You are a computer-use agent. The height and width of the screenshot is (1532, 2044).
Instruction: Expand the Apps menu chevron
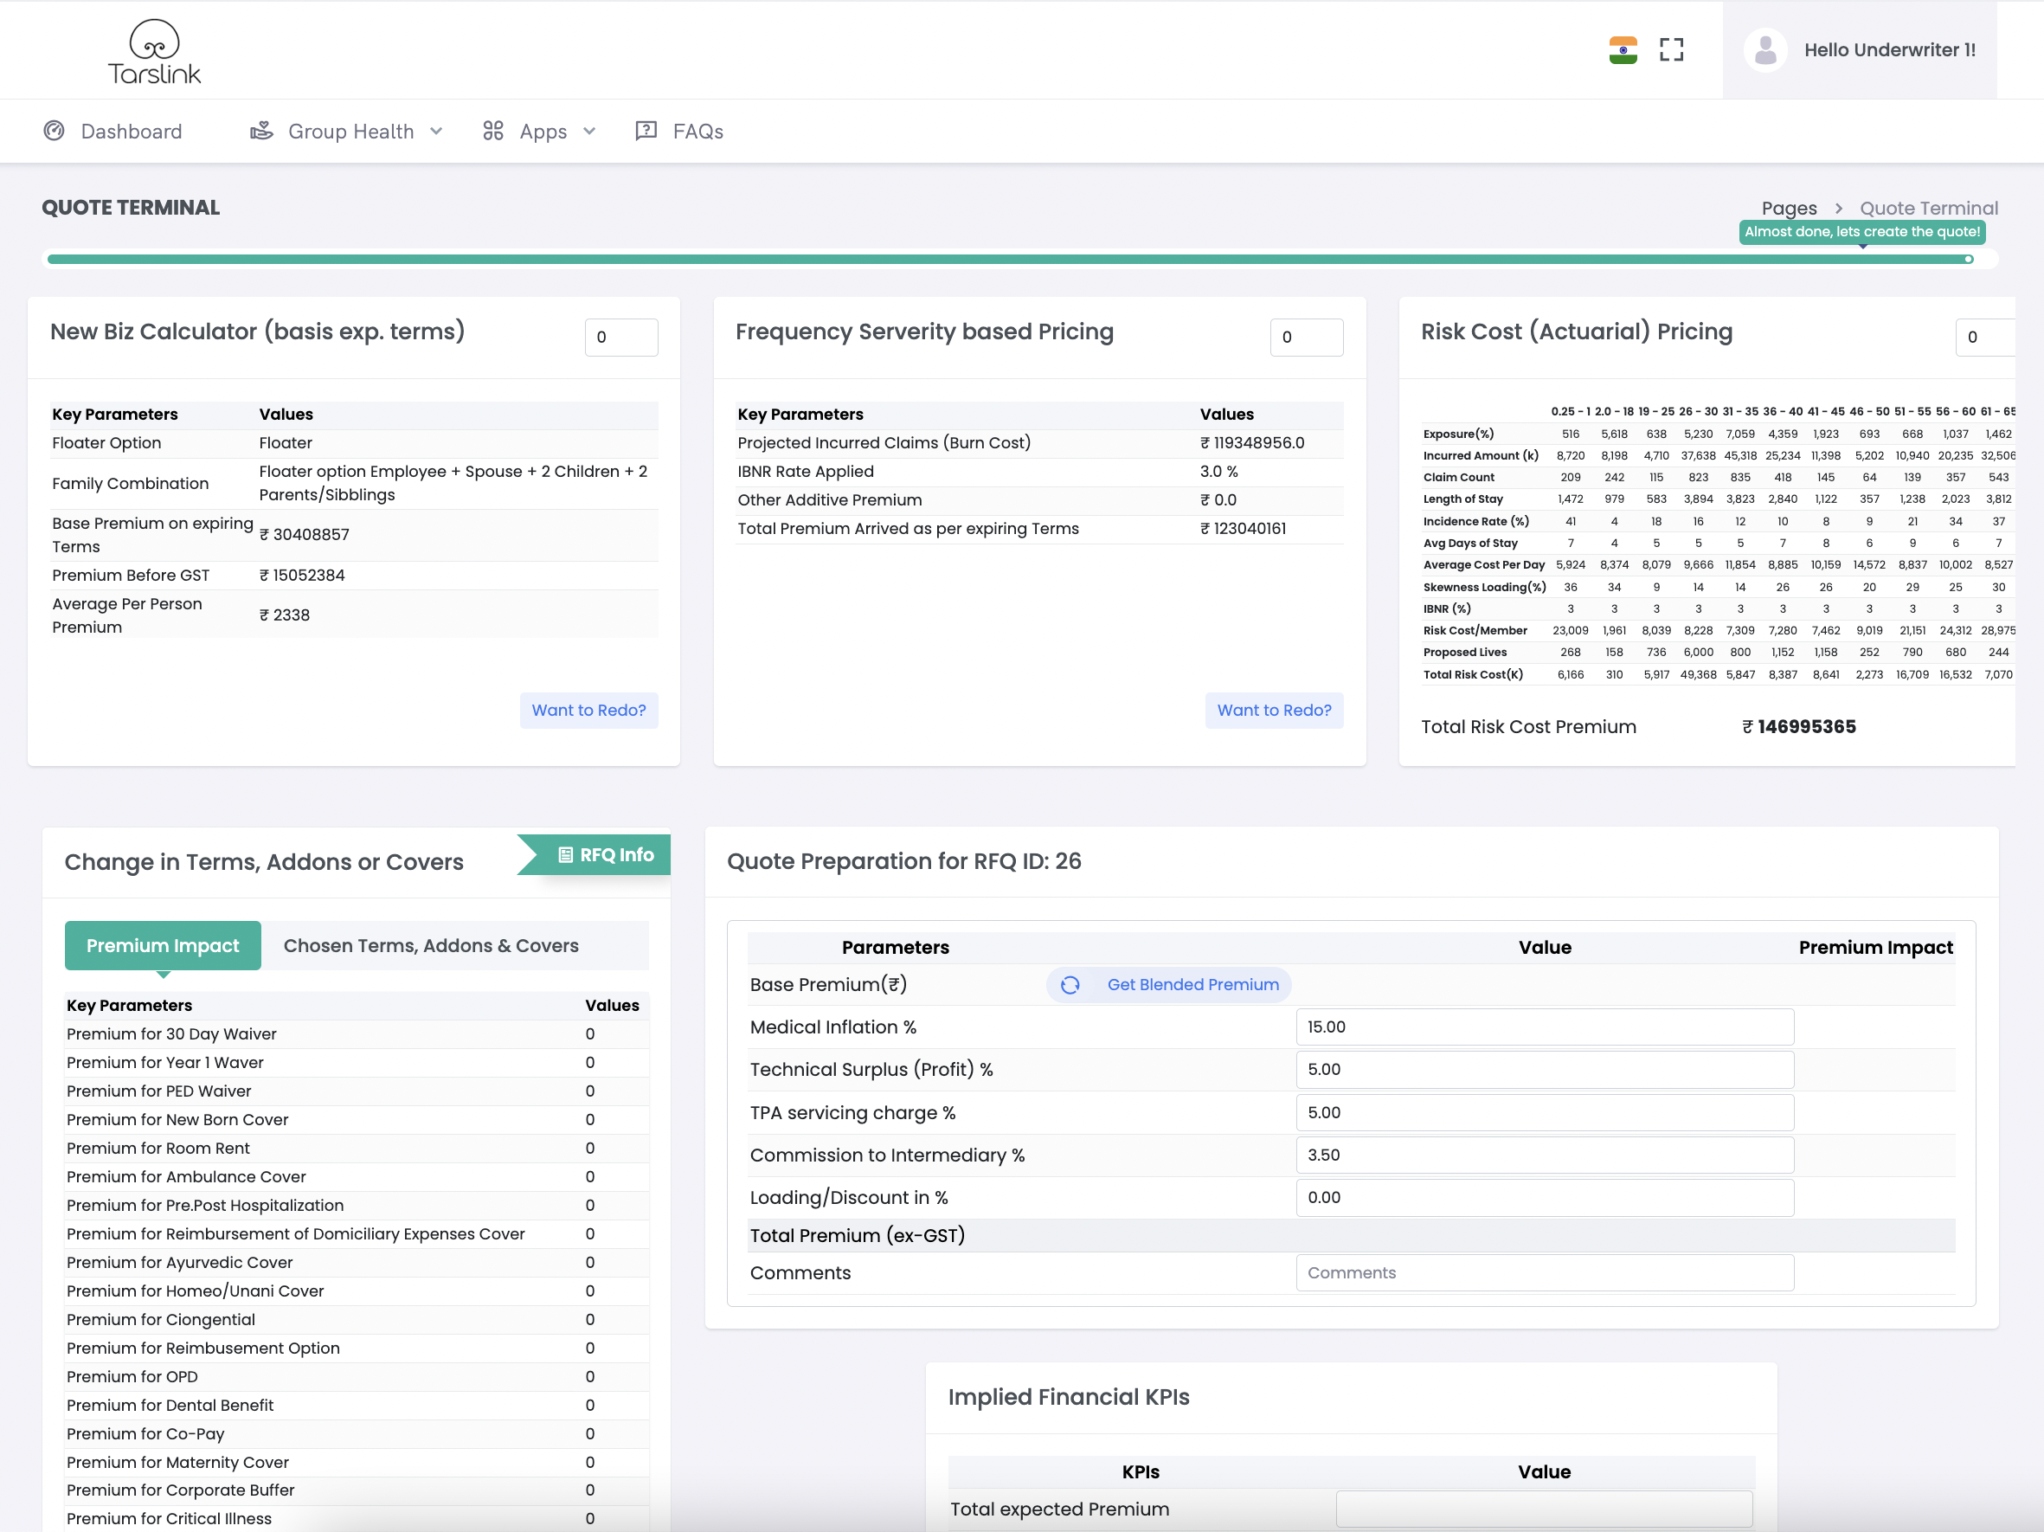(589, 132)
